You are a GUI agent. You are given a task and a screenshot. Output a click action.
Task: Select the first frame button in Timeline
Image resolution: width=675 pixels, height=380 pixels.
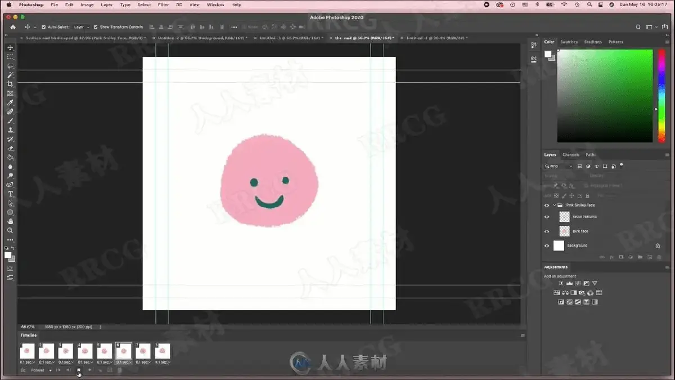[x=58, y=370]
